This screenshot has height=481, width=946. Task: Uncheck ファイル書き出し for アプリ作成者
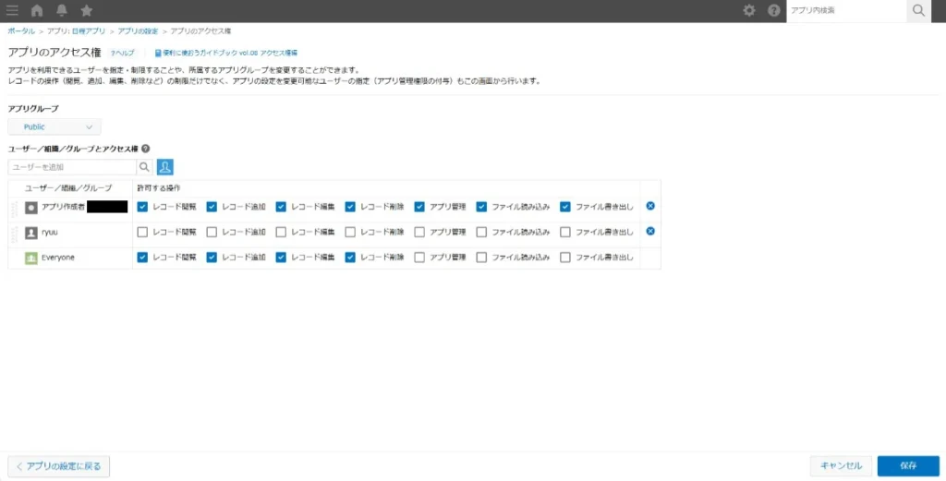(565, 207)
